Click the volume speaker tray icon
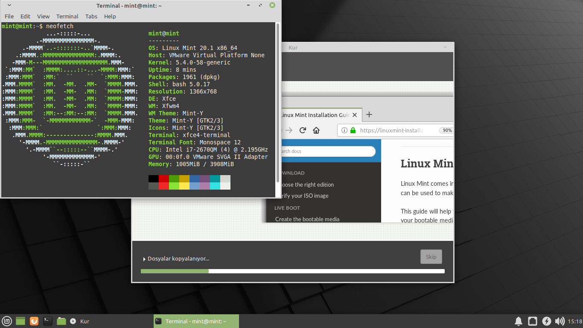The width and height of the screenshot is (583, 328). tap(560, 321)
